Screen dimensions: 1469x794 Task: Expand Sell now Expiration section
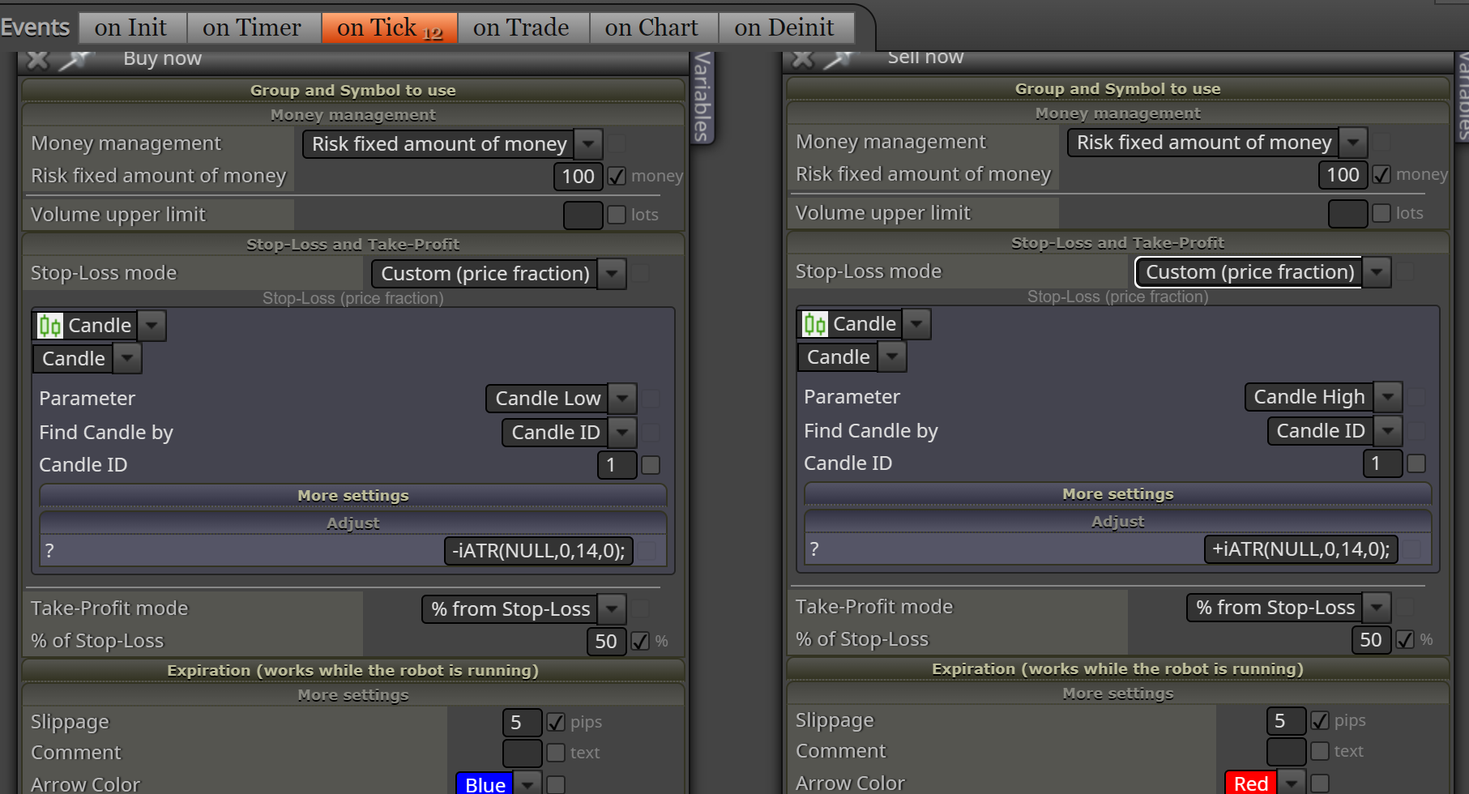pos(1118,669)
